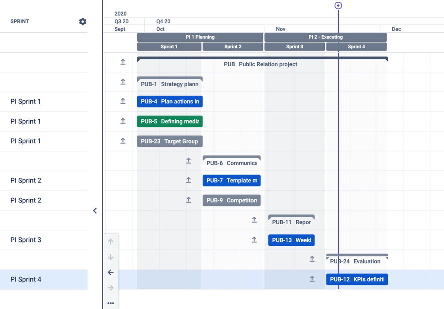444x309 pixels.
Task: Select PUB-24 Evaluation summary bar
Action: 357,260
